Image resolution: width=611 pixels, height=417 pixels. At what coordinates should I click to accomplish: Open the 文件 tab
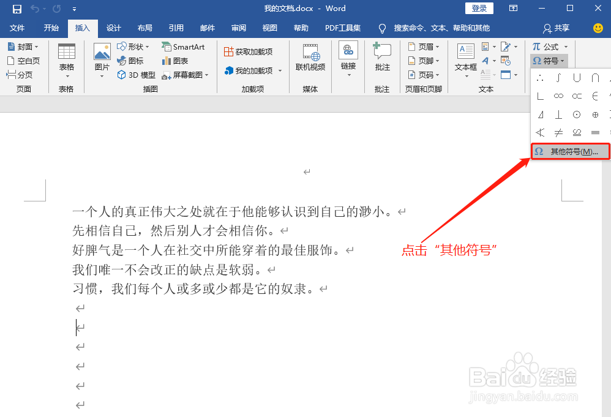17,28
